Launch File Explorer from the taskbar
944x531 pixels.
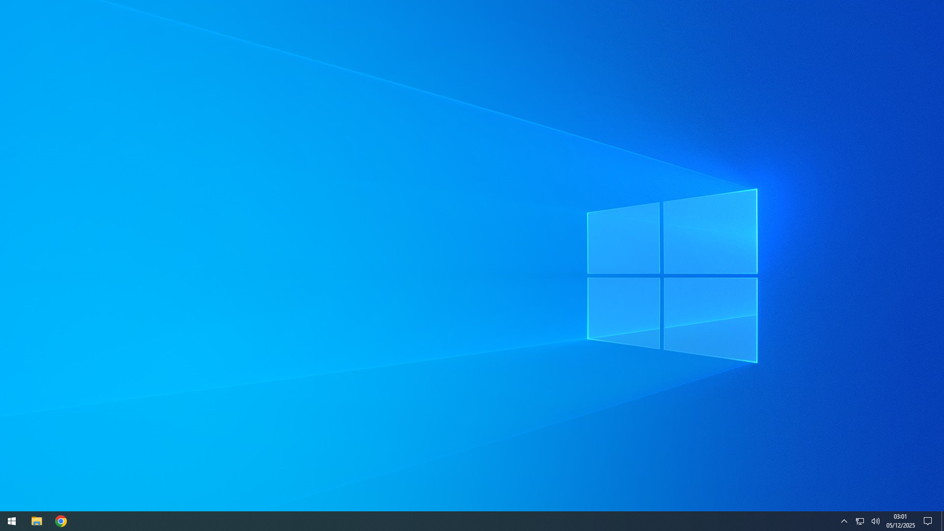(36, 521)
